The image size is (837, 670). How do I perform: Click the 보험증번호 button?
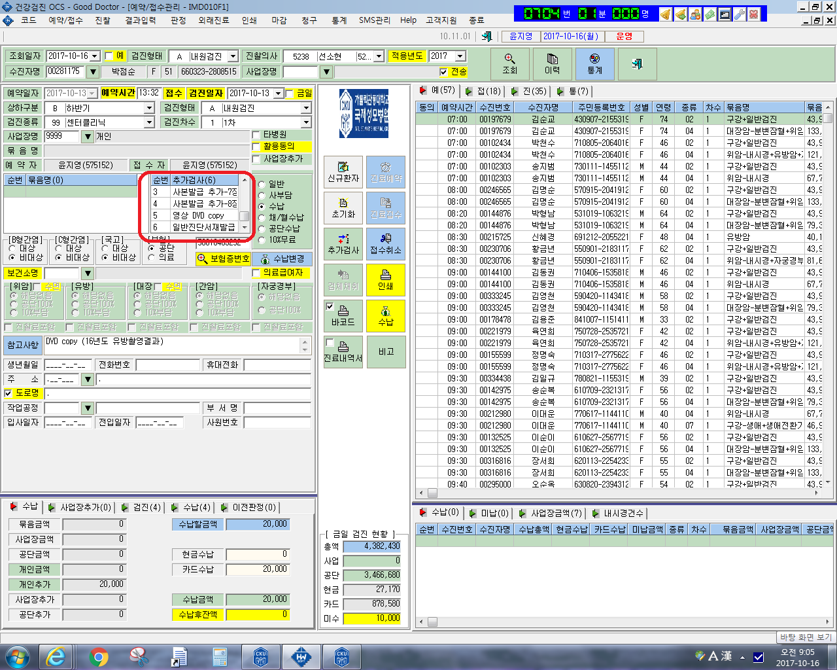[x=224, y=258]
